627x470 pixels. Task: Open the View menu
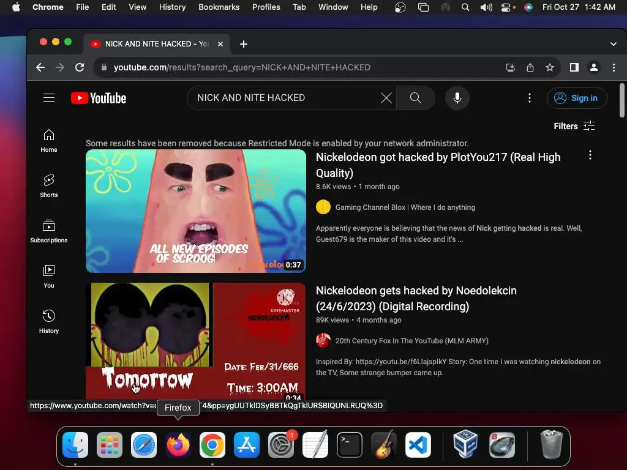tap(137, 7)
